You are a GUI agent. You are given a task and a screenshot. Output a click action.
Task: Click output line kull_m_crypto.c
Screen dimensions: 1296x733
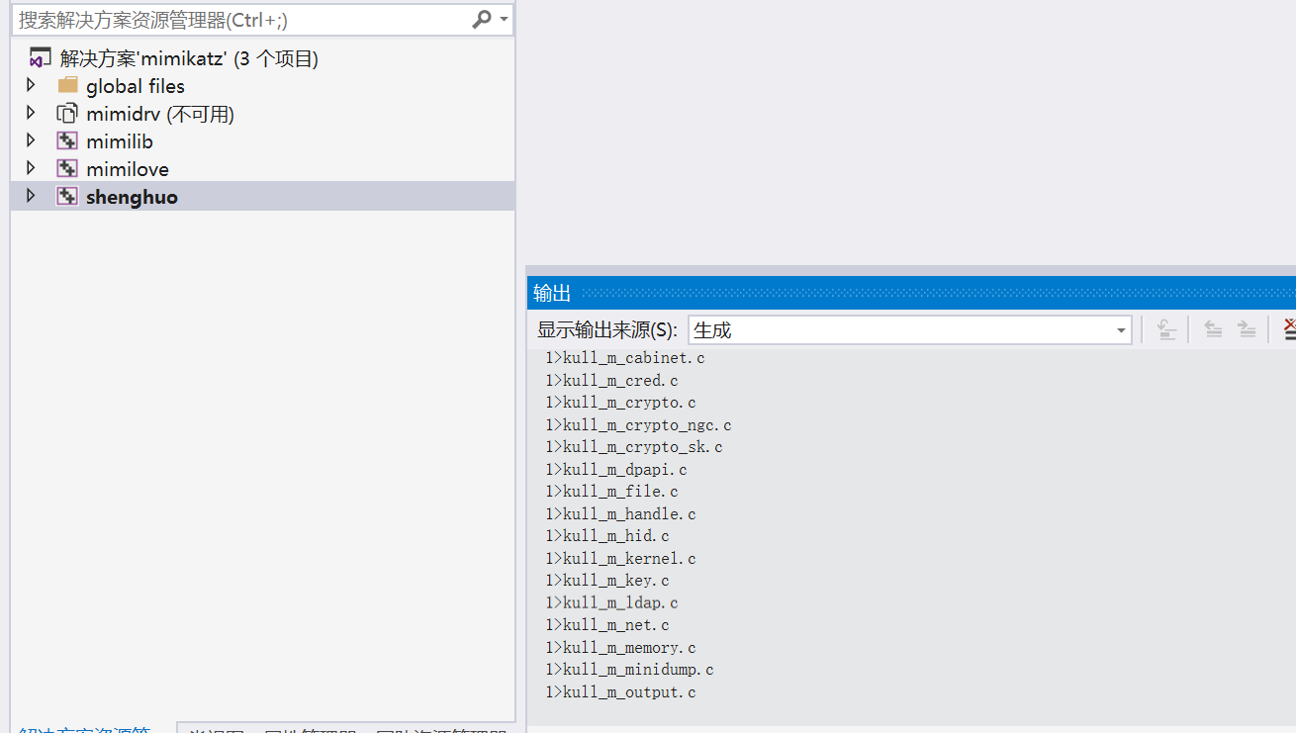(620, 403)
